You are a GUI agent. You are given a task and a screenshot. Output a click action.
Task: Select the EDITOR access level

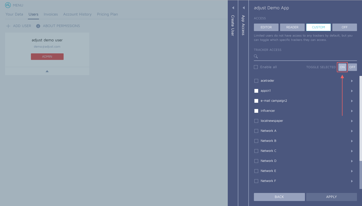coord(266,27)
